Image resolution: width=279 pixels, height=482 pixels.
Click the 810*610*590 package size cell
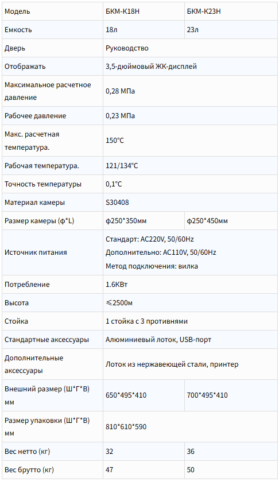tap(190, 427)
